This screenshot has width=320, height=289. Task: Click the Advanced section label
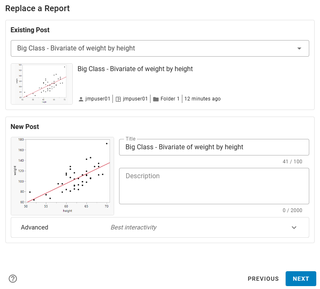(x=35, y=227)
